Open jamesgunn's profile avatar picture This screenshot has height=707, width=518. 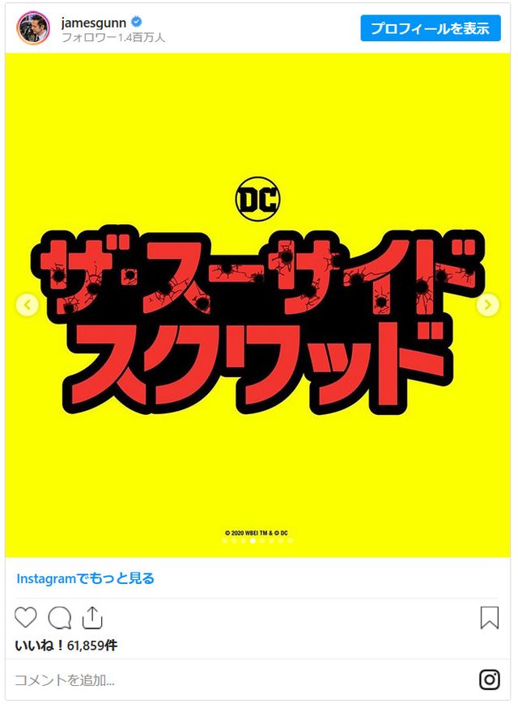[x=33, y=28]
